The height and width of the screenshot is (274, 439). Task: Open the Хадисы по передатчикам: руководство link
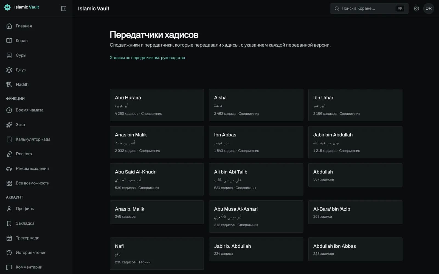pos(147,58)
